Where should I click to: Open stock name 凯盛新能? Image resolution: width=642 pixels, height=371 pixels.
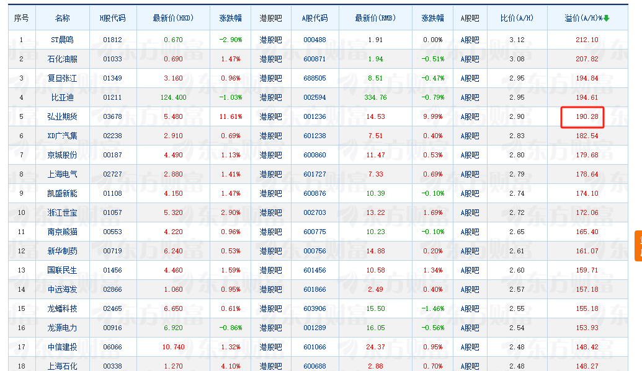coord(62,193)
